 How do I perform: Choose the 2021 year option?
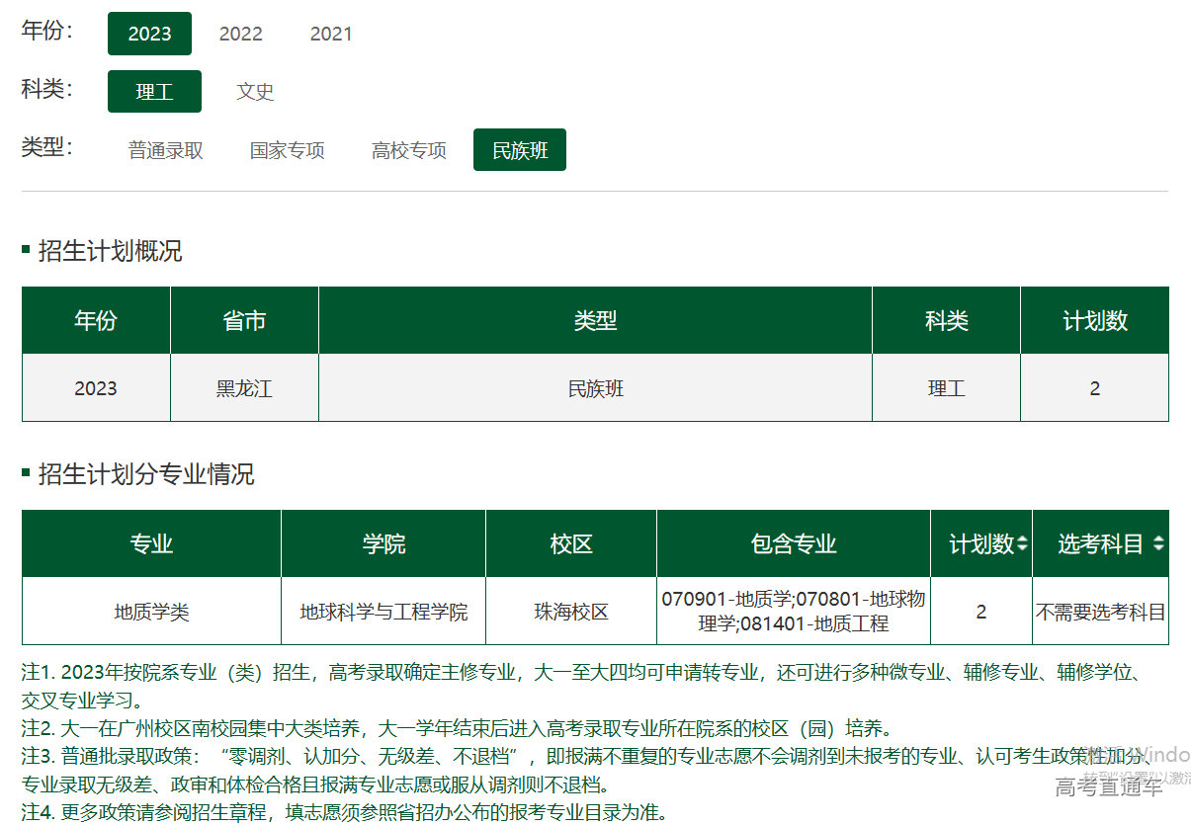(331, 34)
